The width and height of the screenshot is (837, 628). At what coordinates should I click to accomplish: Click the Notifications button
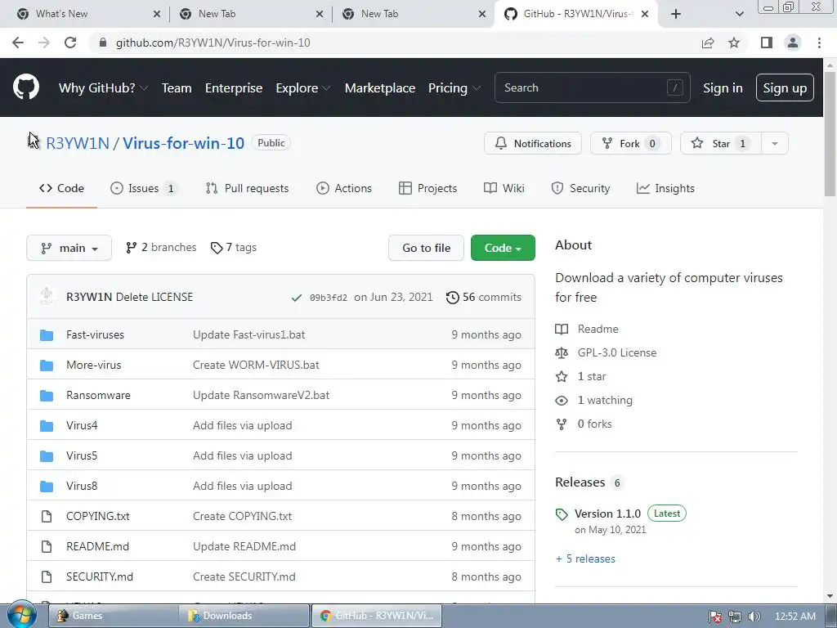click(x=533, y=143)
